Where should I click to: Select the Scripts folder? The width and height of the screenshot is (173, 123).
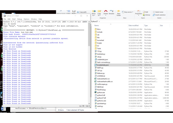pos(99,43)
